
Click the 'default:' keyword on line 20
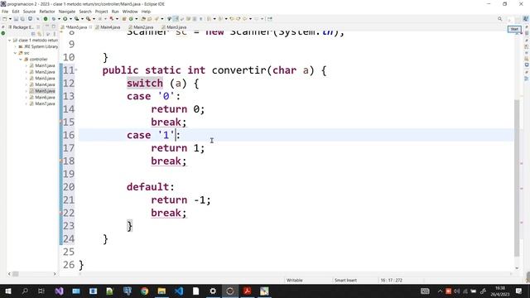click(151, 187)
